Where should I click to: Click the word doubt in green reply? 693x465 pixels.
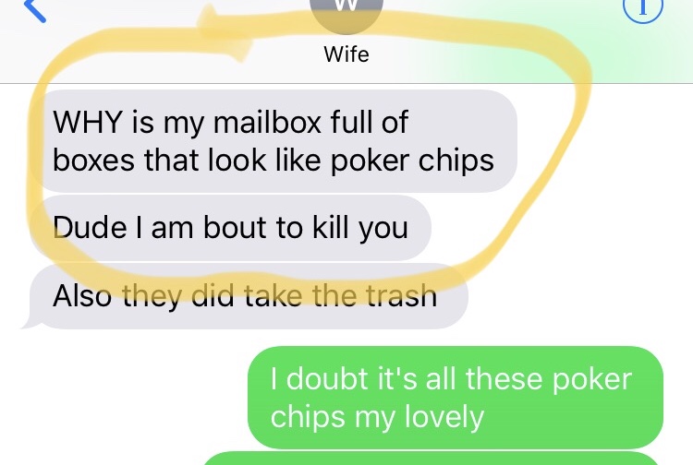click(327, 378)
